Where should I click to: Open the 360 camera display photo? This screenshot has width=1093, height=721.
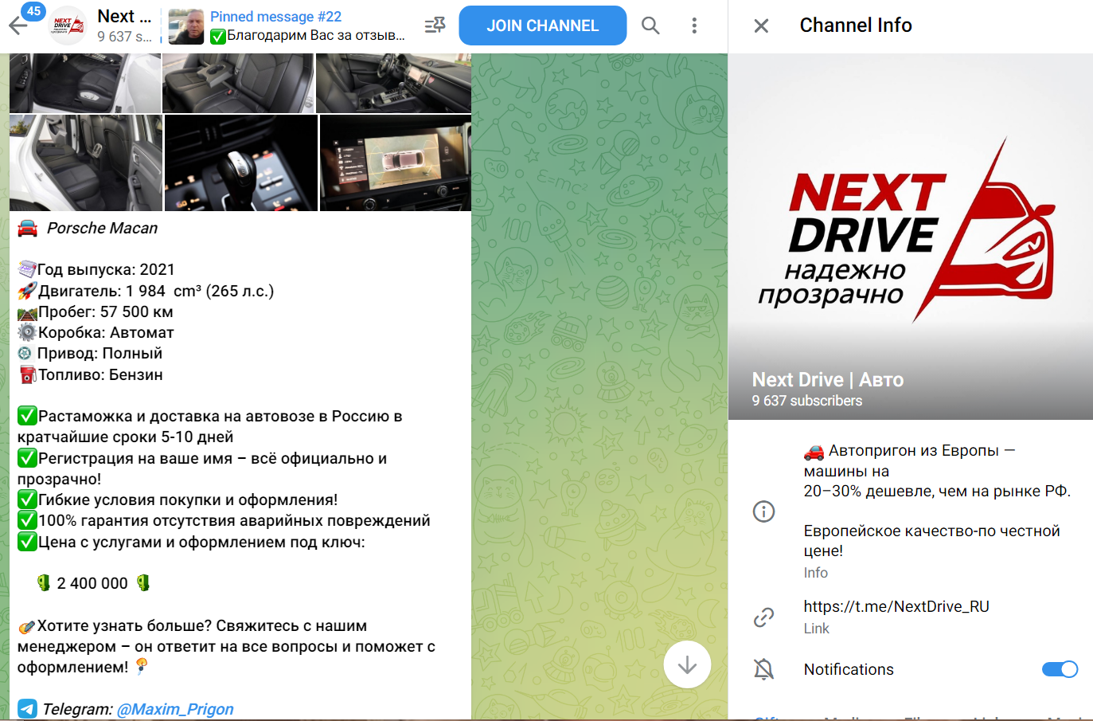tap(395, 163)
